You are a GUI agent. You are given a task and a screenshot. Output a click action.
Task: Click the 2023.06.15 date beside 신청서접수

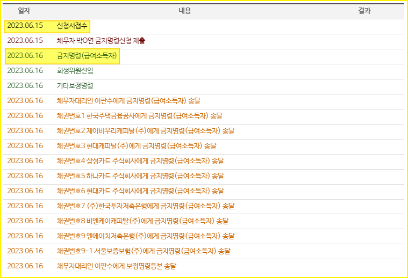25,26
